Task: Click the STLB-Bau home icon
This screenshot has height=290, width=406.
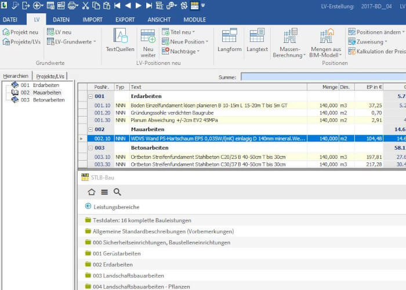Action: (92, 192)
